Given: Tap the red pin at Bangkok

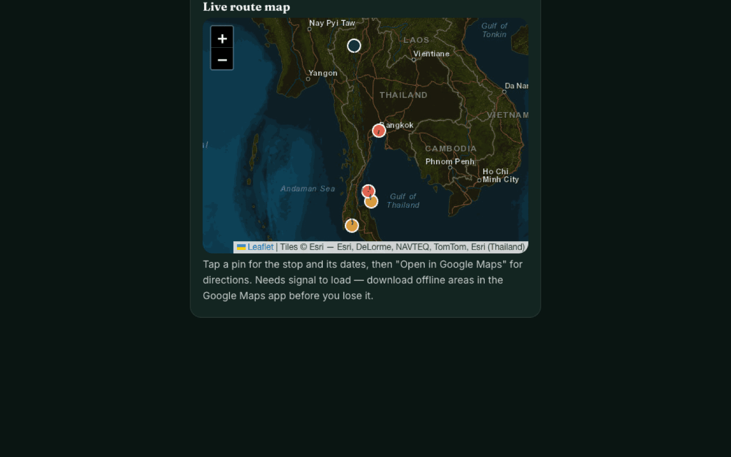Looking at the screenshot, I should click(379, 130).
